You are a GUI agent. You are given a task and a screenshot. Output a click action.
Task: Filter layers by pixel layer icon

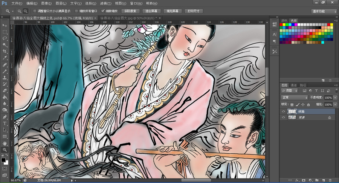(305, 91)
